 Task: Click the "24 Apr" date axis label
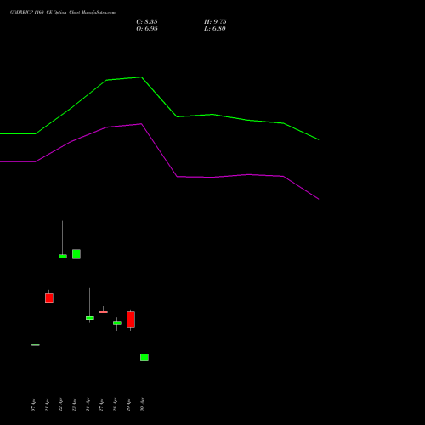point(88,405)
